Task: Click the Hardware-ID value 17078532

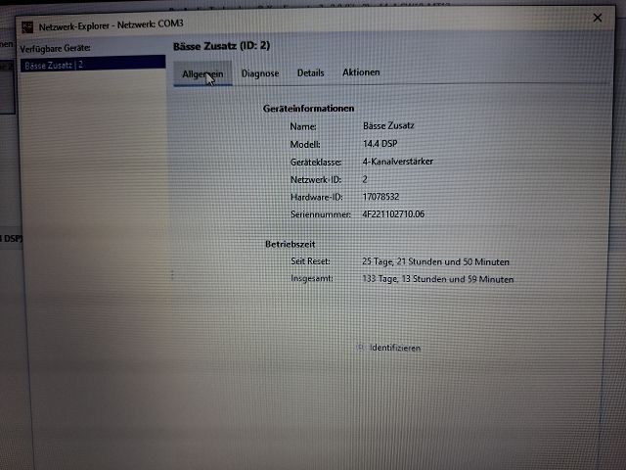Action: (380, 197)
